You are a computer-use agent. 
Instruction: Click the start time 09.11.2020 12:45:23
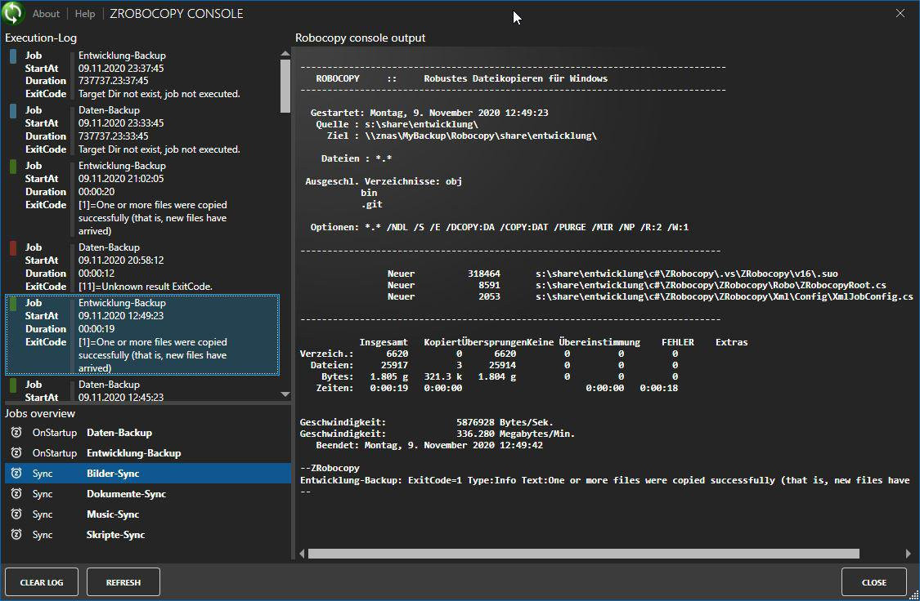point(121,397)
